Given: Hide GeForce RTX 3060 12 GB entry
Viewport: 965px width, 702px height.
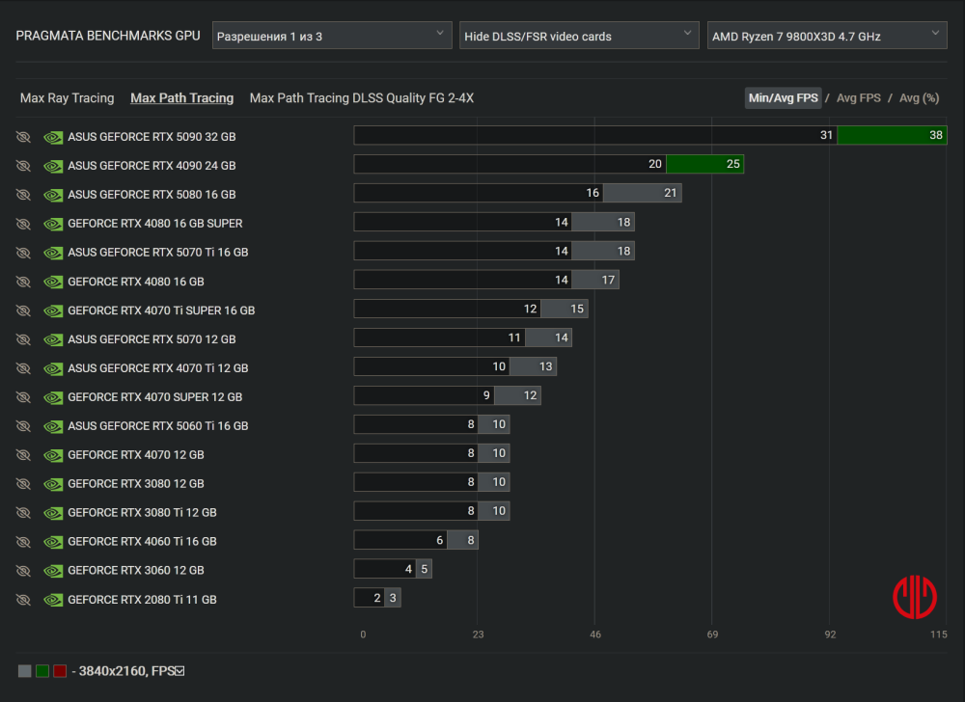Looking at the screenshot, I should coord(23,571).
